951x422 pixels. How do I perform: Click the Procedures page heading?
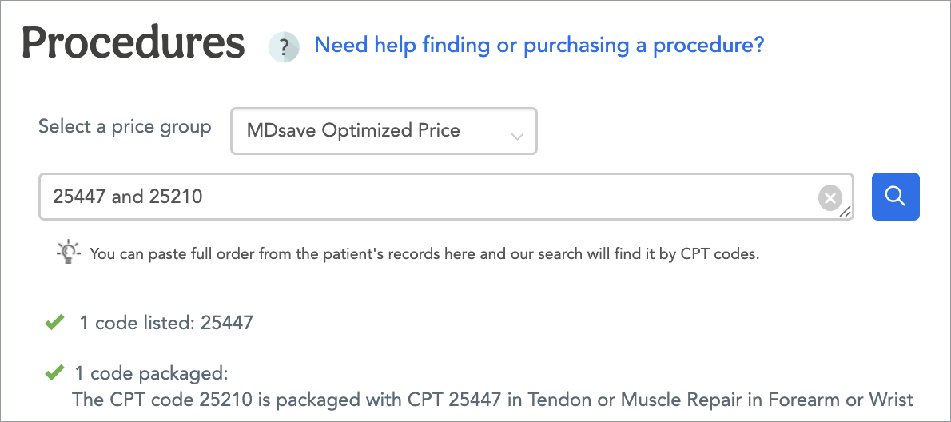[133, 43]
